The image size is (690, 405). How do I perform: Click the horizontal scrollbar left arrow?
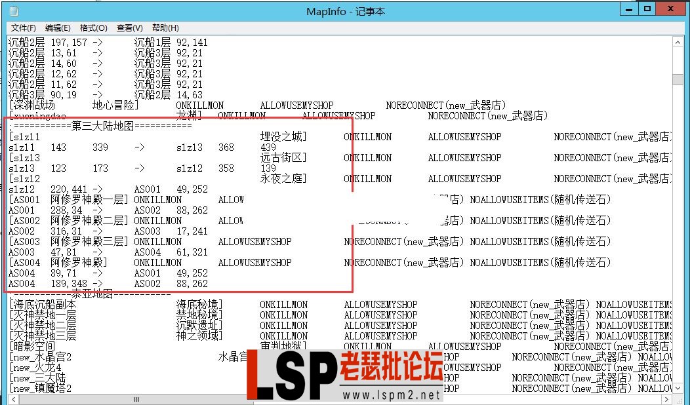coord(13,399)
